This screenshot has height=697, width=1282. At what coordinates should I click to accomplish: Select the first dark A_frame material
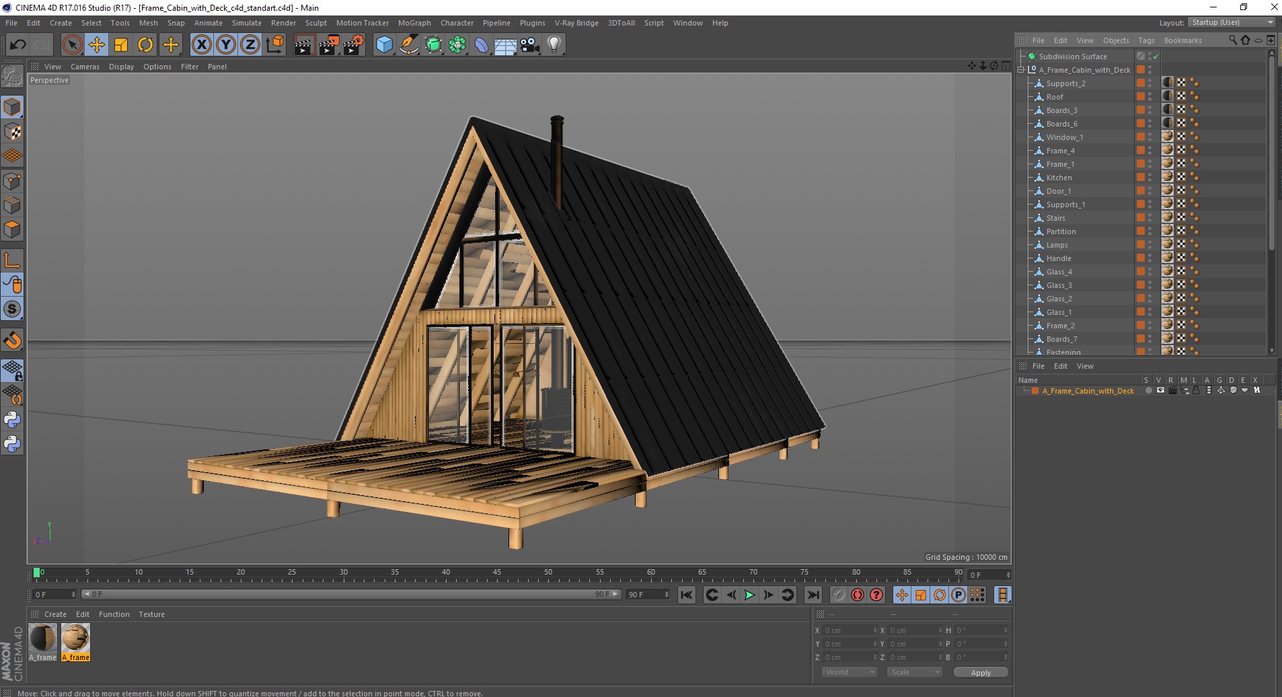pos(42,642)
